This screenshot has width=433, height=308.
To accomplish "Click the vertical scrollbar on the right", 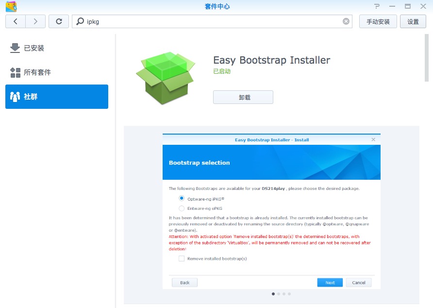I will [427, 58].
